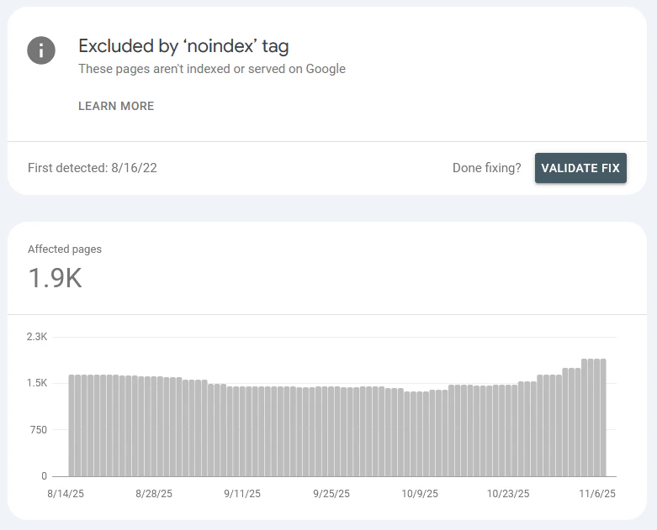Click the "First detected: 8/16/22" text

93,168
